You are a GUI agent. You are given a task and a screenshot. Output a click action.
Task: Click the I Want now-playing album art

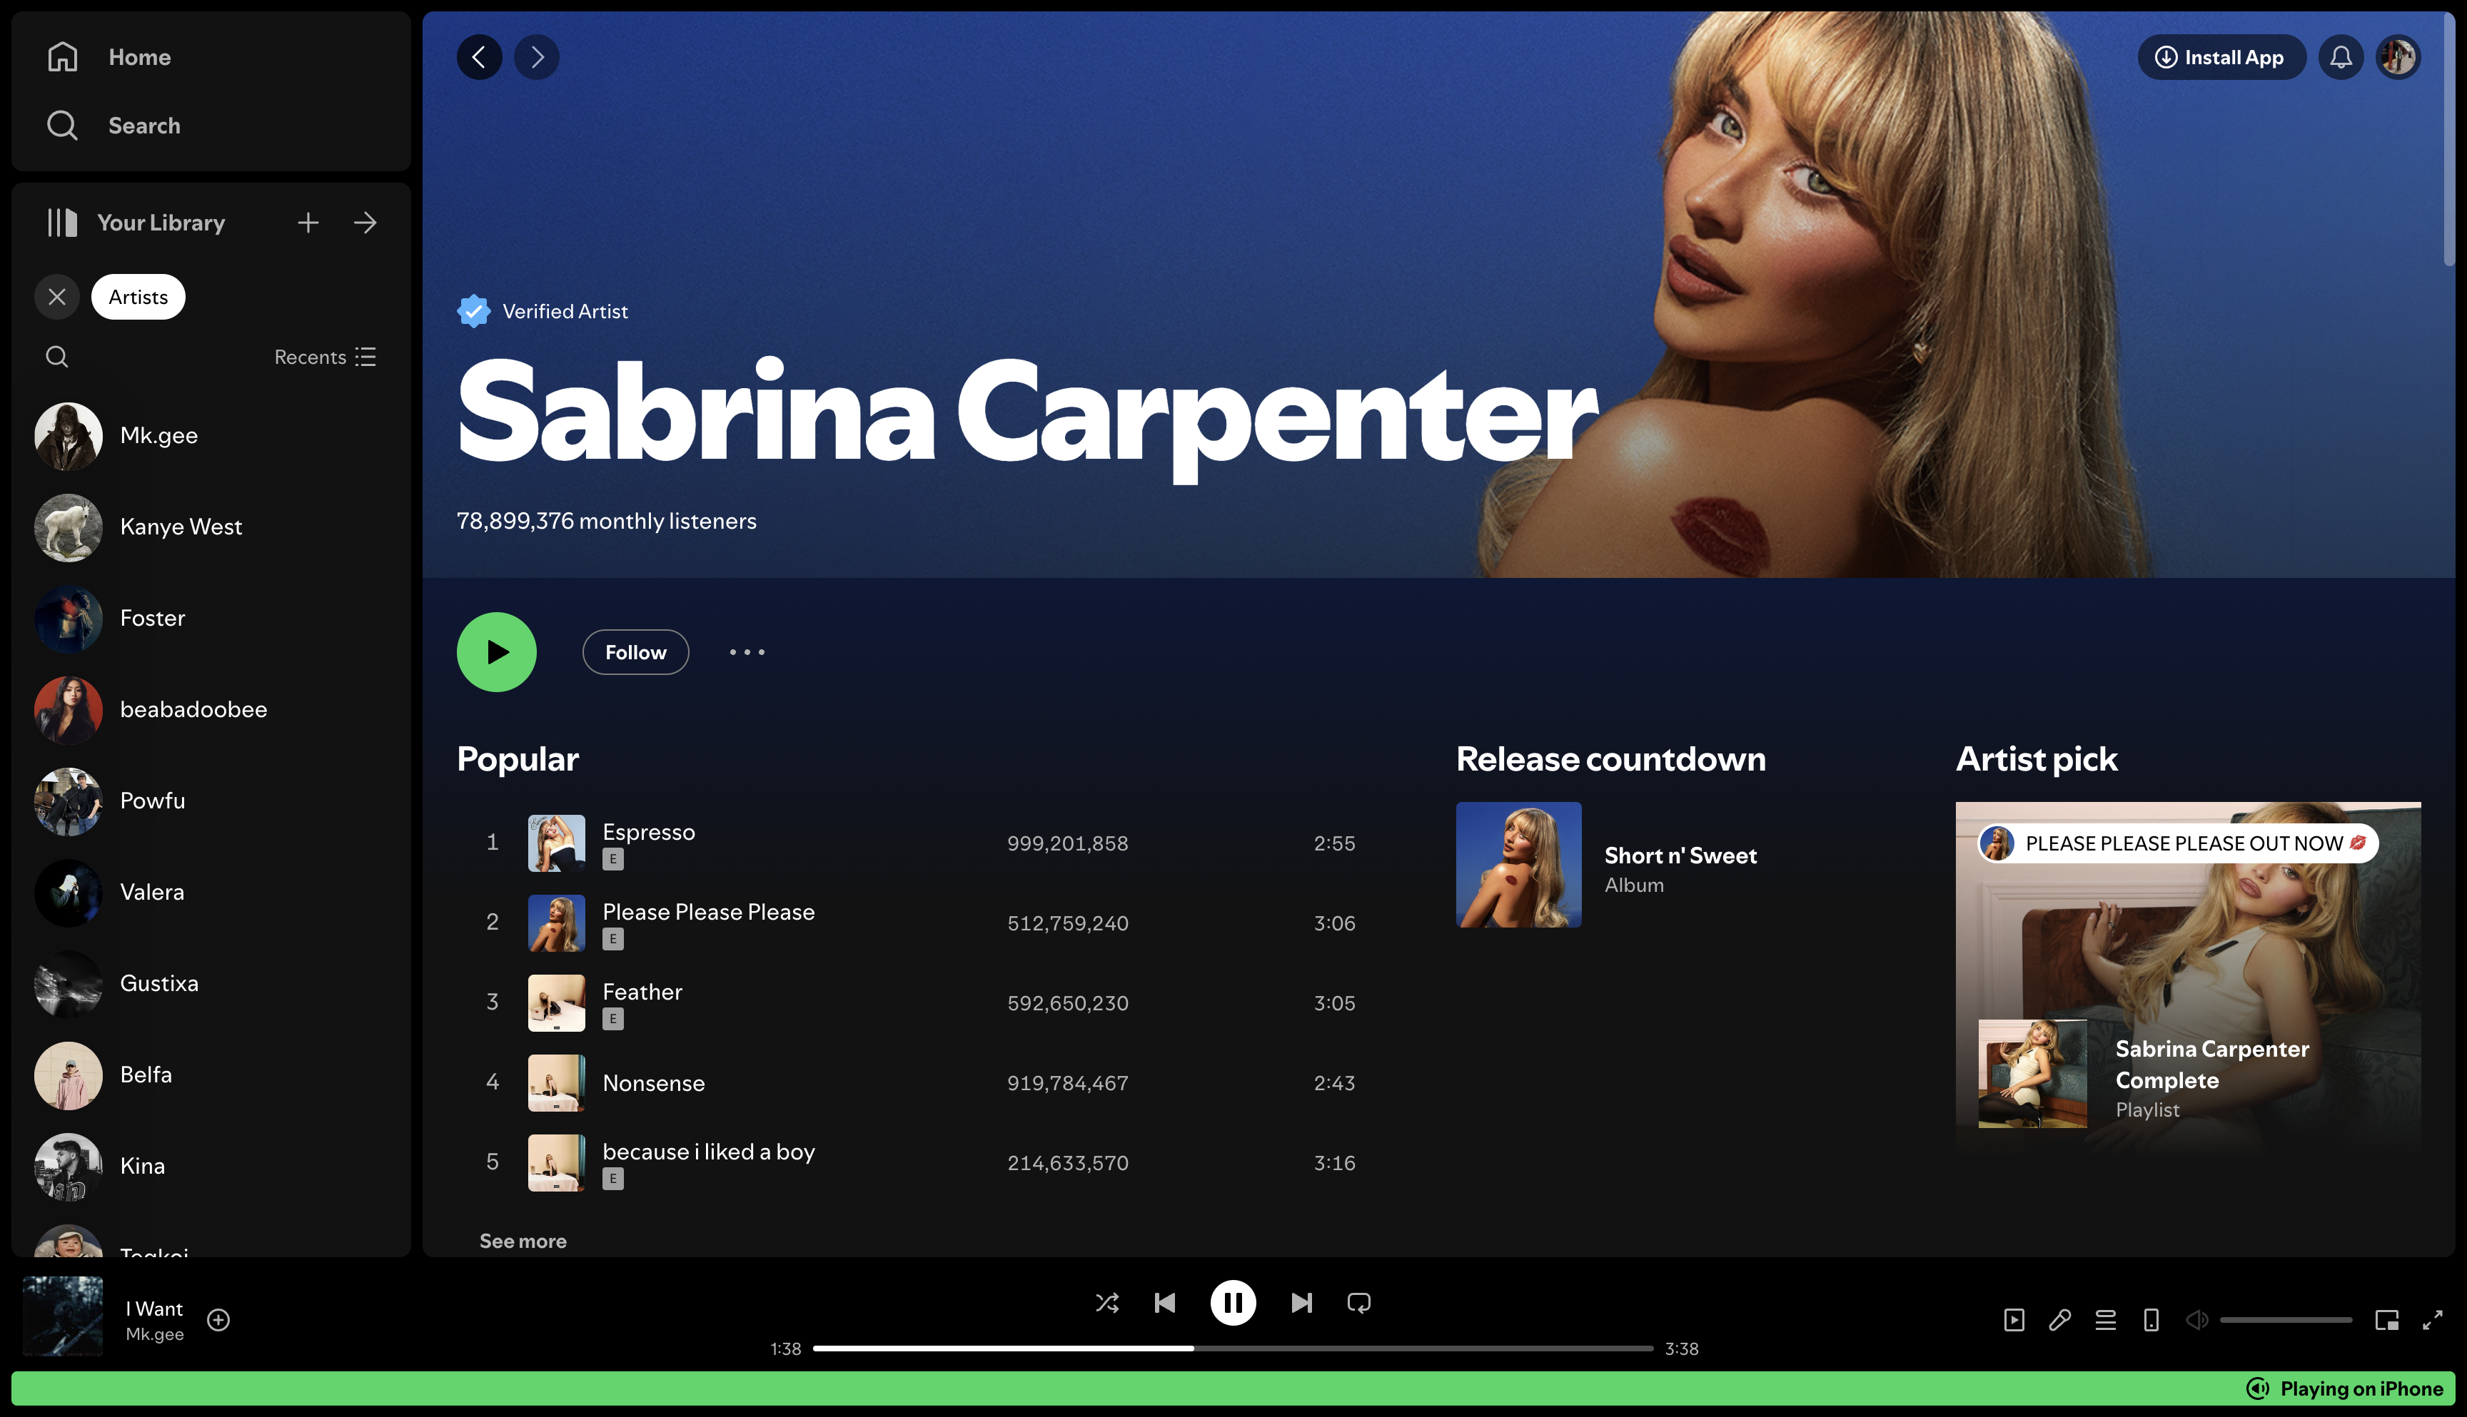pos(62,1316)
